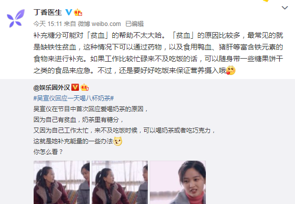The image size is (295, 204).
Task: Open the first thumbnail image
Action: pyautogui.click(x=62, y=182)
